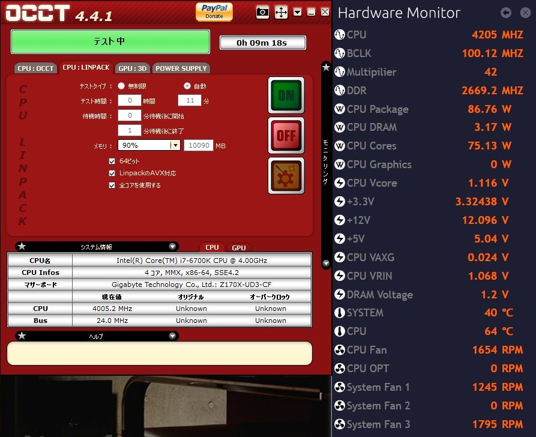Click the star icon on システム情報 header
The image size is (536, 437).
click(22, 246)
